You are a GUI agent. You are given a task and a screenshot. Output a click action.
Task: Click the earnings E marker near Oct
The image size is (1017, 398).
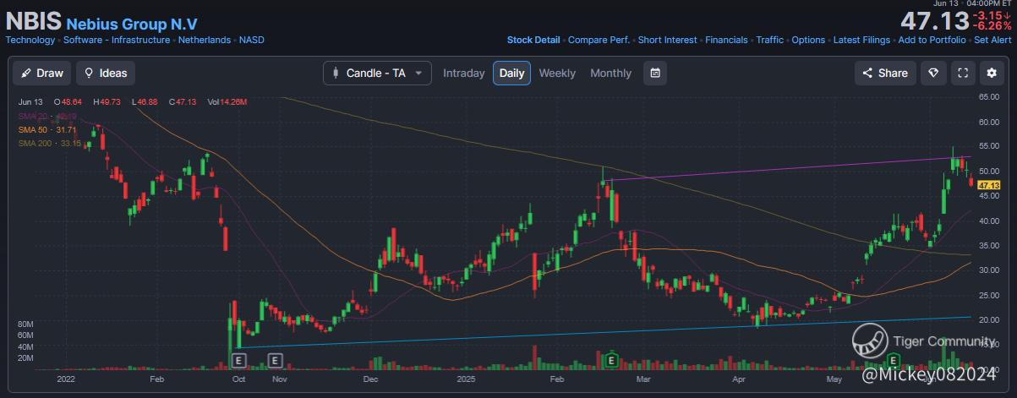tap(238, 361)
